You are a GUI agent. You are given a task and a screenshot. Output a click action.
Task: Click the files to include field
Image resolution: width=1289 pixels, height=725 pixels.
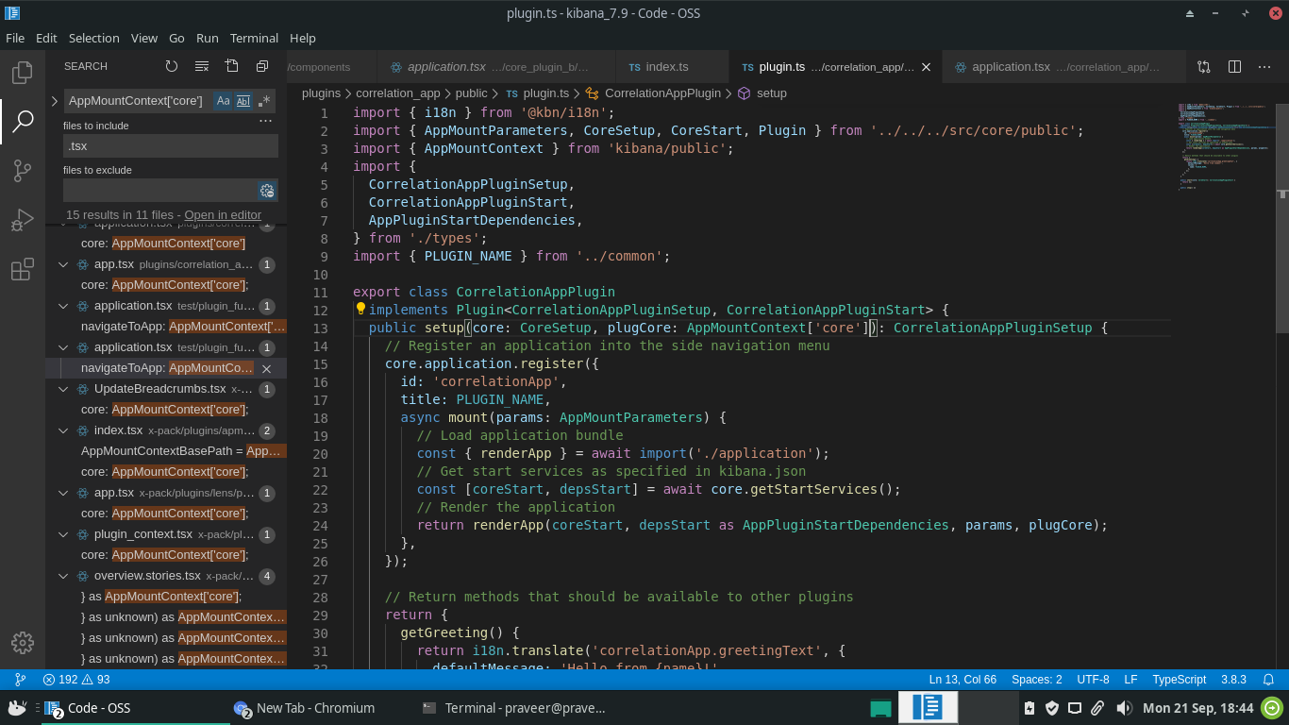point(170,146)
